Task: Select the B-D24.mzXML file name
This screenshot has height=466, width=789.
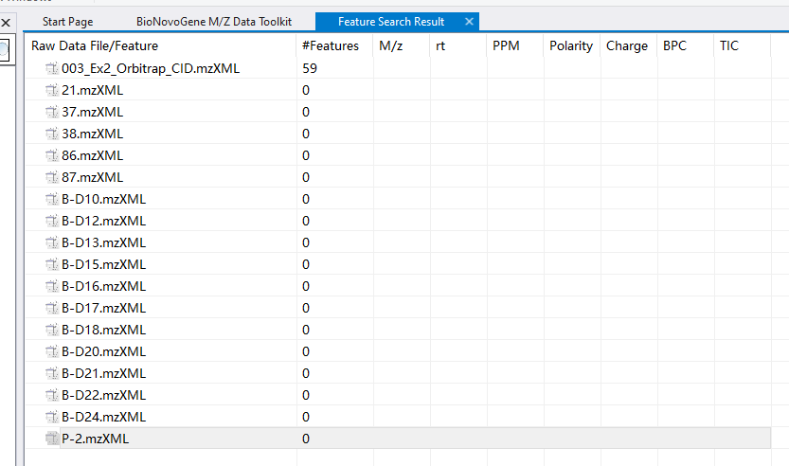Action: coord(103,417)
